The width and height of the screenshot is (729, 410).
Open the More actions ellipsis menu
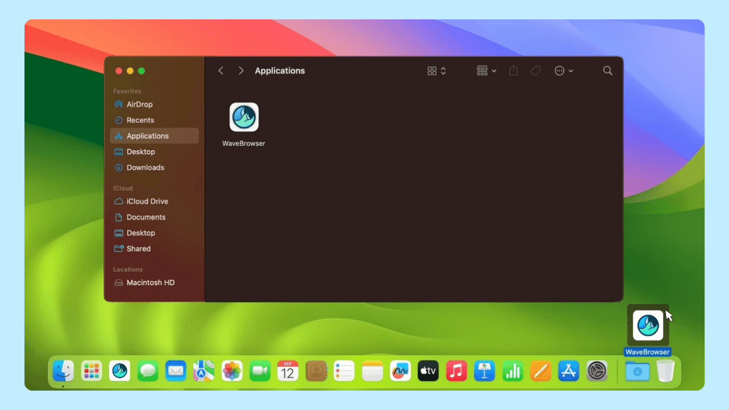click(563, 71)
